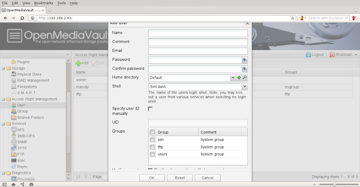Collapse the Services tree node
The width and height of the screenshot is (360, 187).
tap(3, 124)
